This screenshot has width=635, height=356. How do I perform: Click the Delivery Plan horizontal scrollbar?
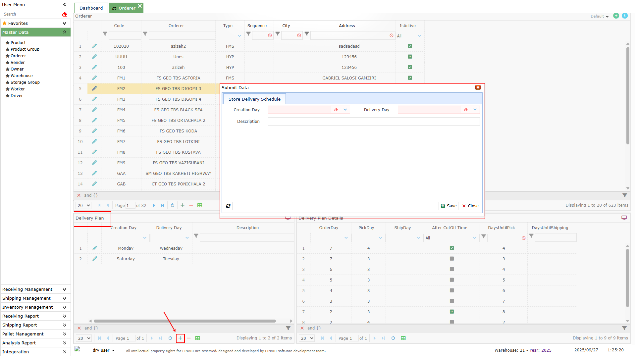pos(185,321)
